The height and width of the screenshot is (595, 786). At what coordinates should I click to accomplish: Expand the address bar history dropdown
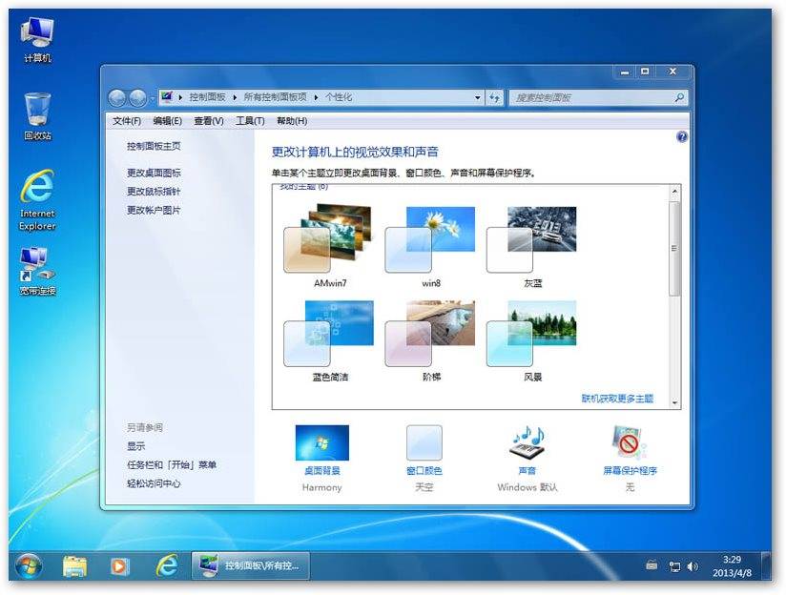pos(478,98)
